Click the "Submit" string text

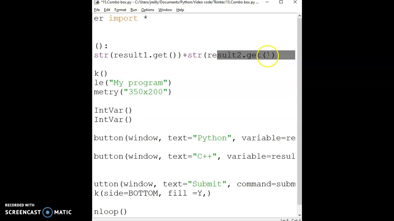[207, 184]
